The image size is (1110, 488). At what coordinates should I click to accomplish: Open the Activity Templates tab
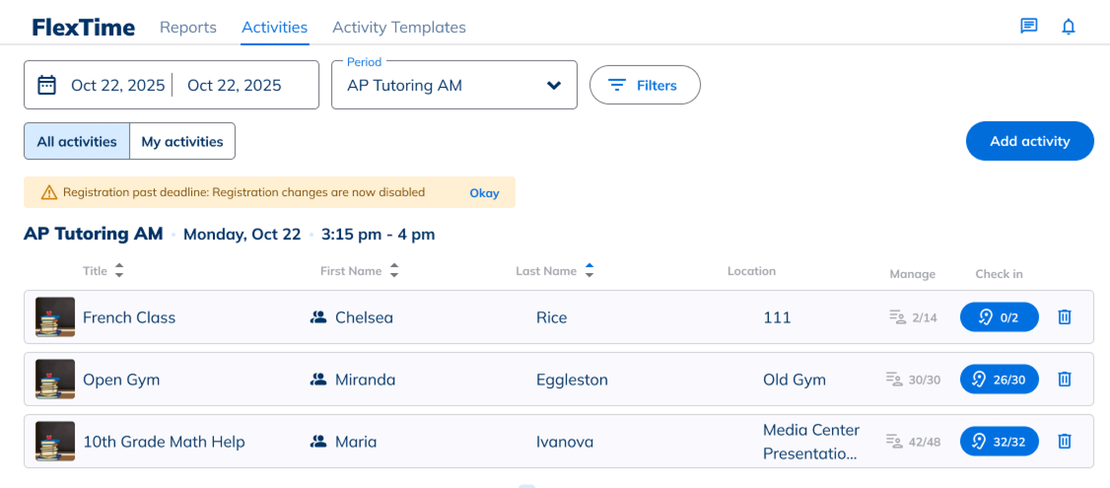pos(399,27)
